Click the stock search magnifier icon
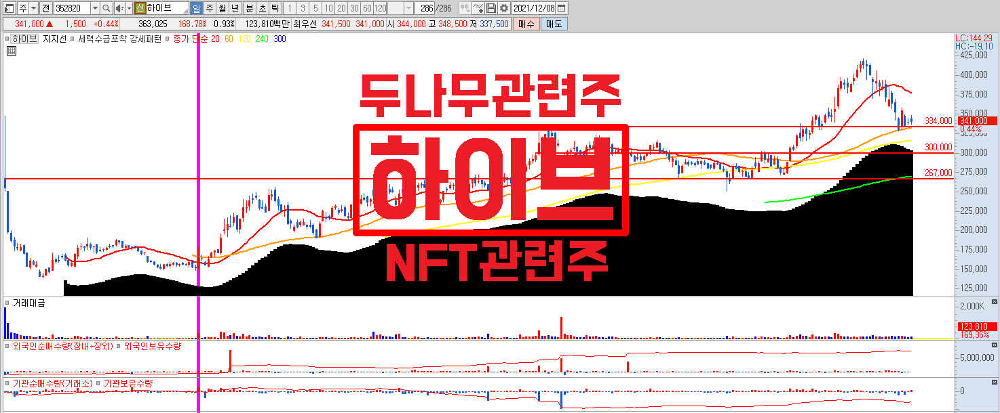The height and width of the screenshot is (413, 1000). tap(106, 8)
